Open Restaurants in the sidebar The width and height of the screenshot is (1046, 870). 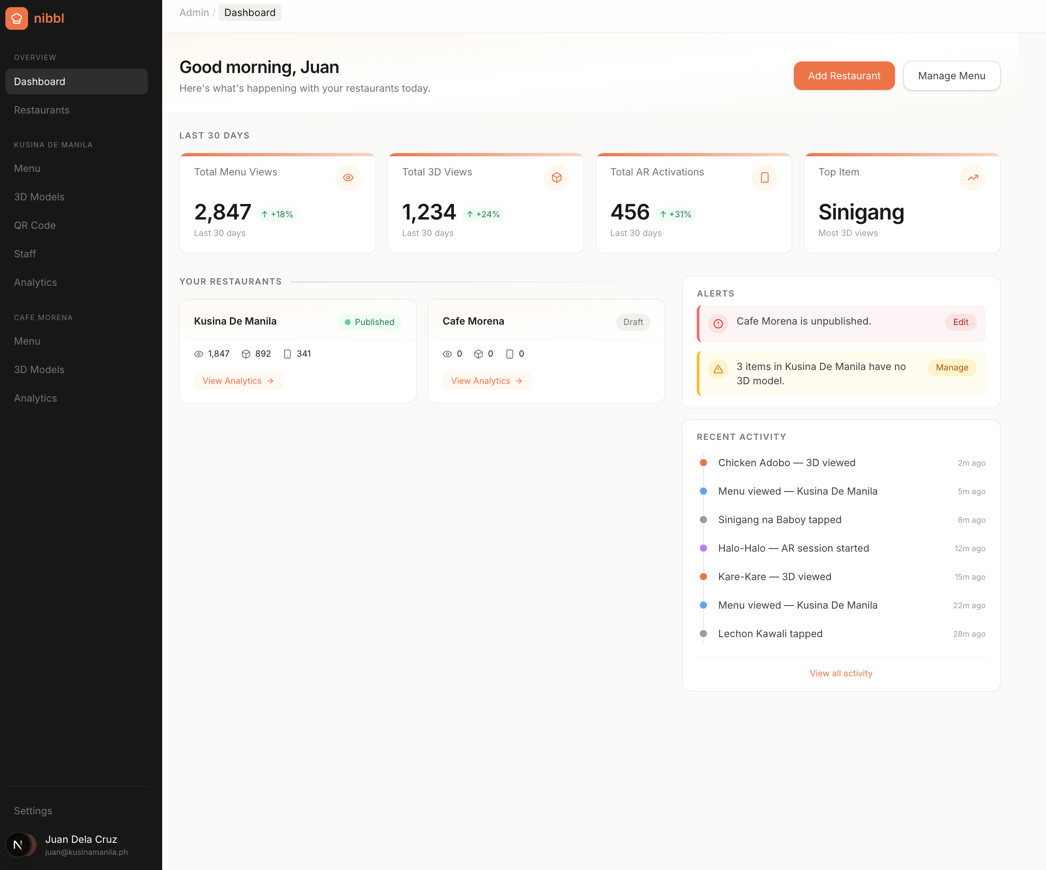point(42,110)
